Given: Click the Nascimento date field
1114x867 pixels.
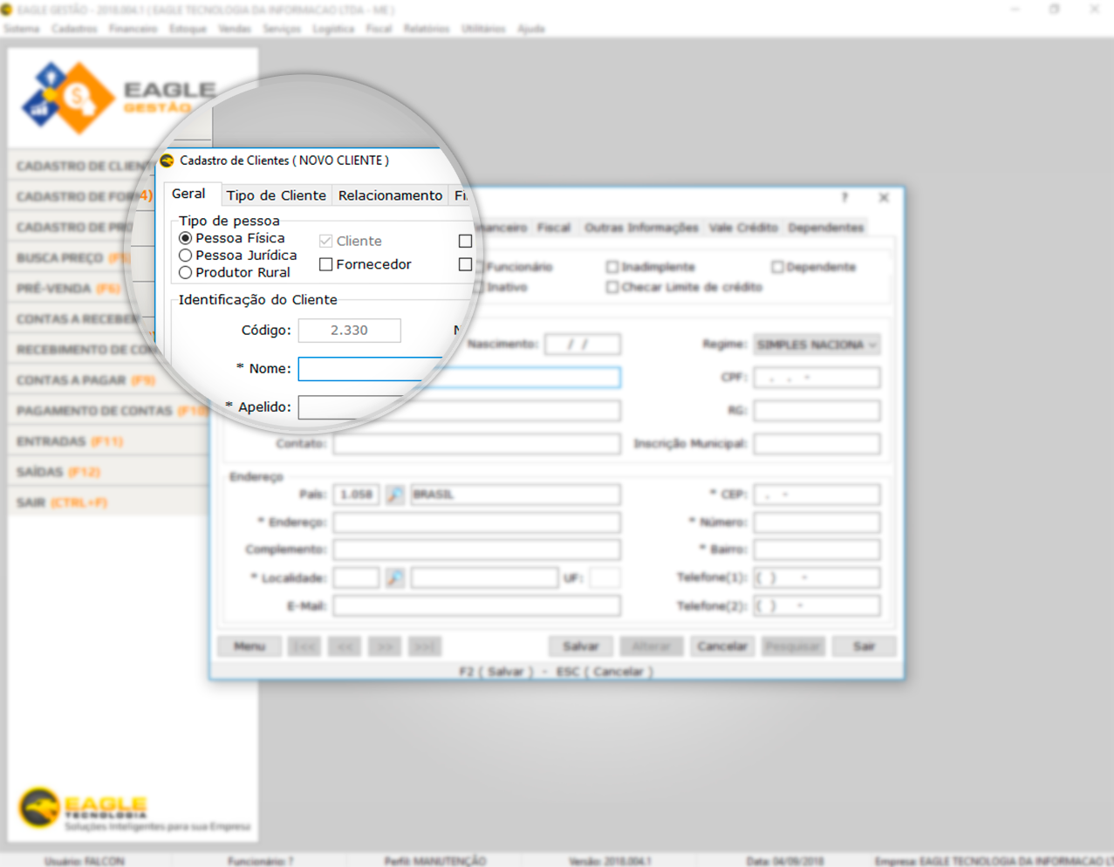Looking at the screenshot, I should click(583, 345).
